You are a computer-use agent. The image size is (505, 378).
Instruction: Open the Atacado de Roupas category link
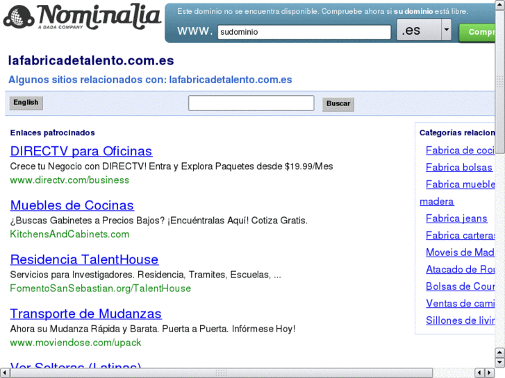pos(461,269)
